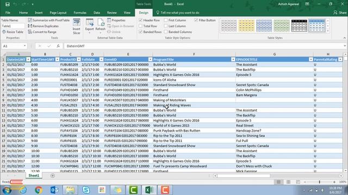Click the formula bar showing DateinGMT
Image resolution: width=348 pixels, height=195 pixels.
204,46
